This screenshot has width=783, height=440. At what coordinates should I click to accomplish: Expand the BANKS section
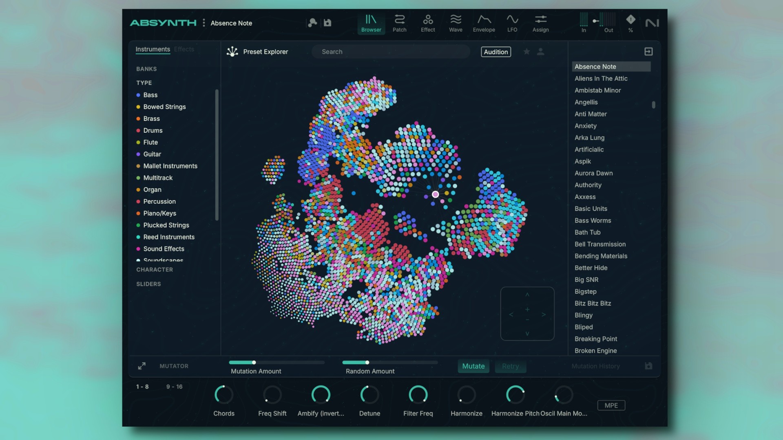pyautogui.click(x=146, y=69)
